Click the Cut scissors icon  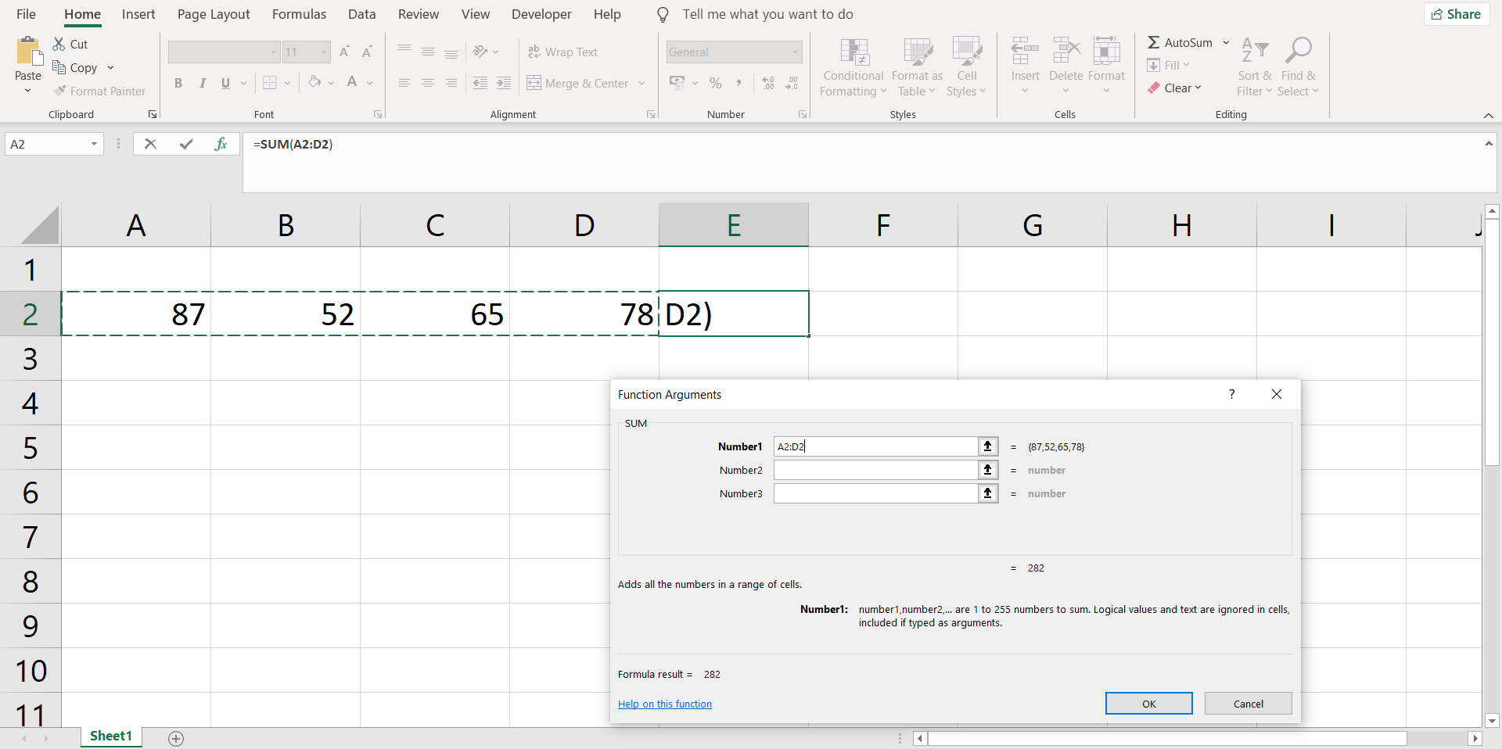coord(59,45)
